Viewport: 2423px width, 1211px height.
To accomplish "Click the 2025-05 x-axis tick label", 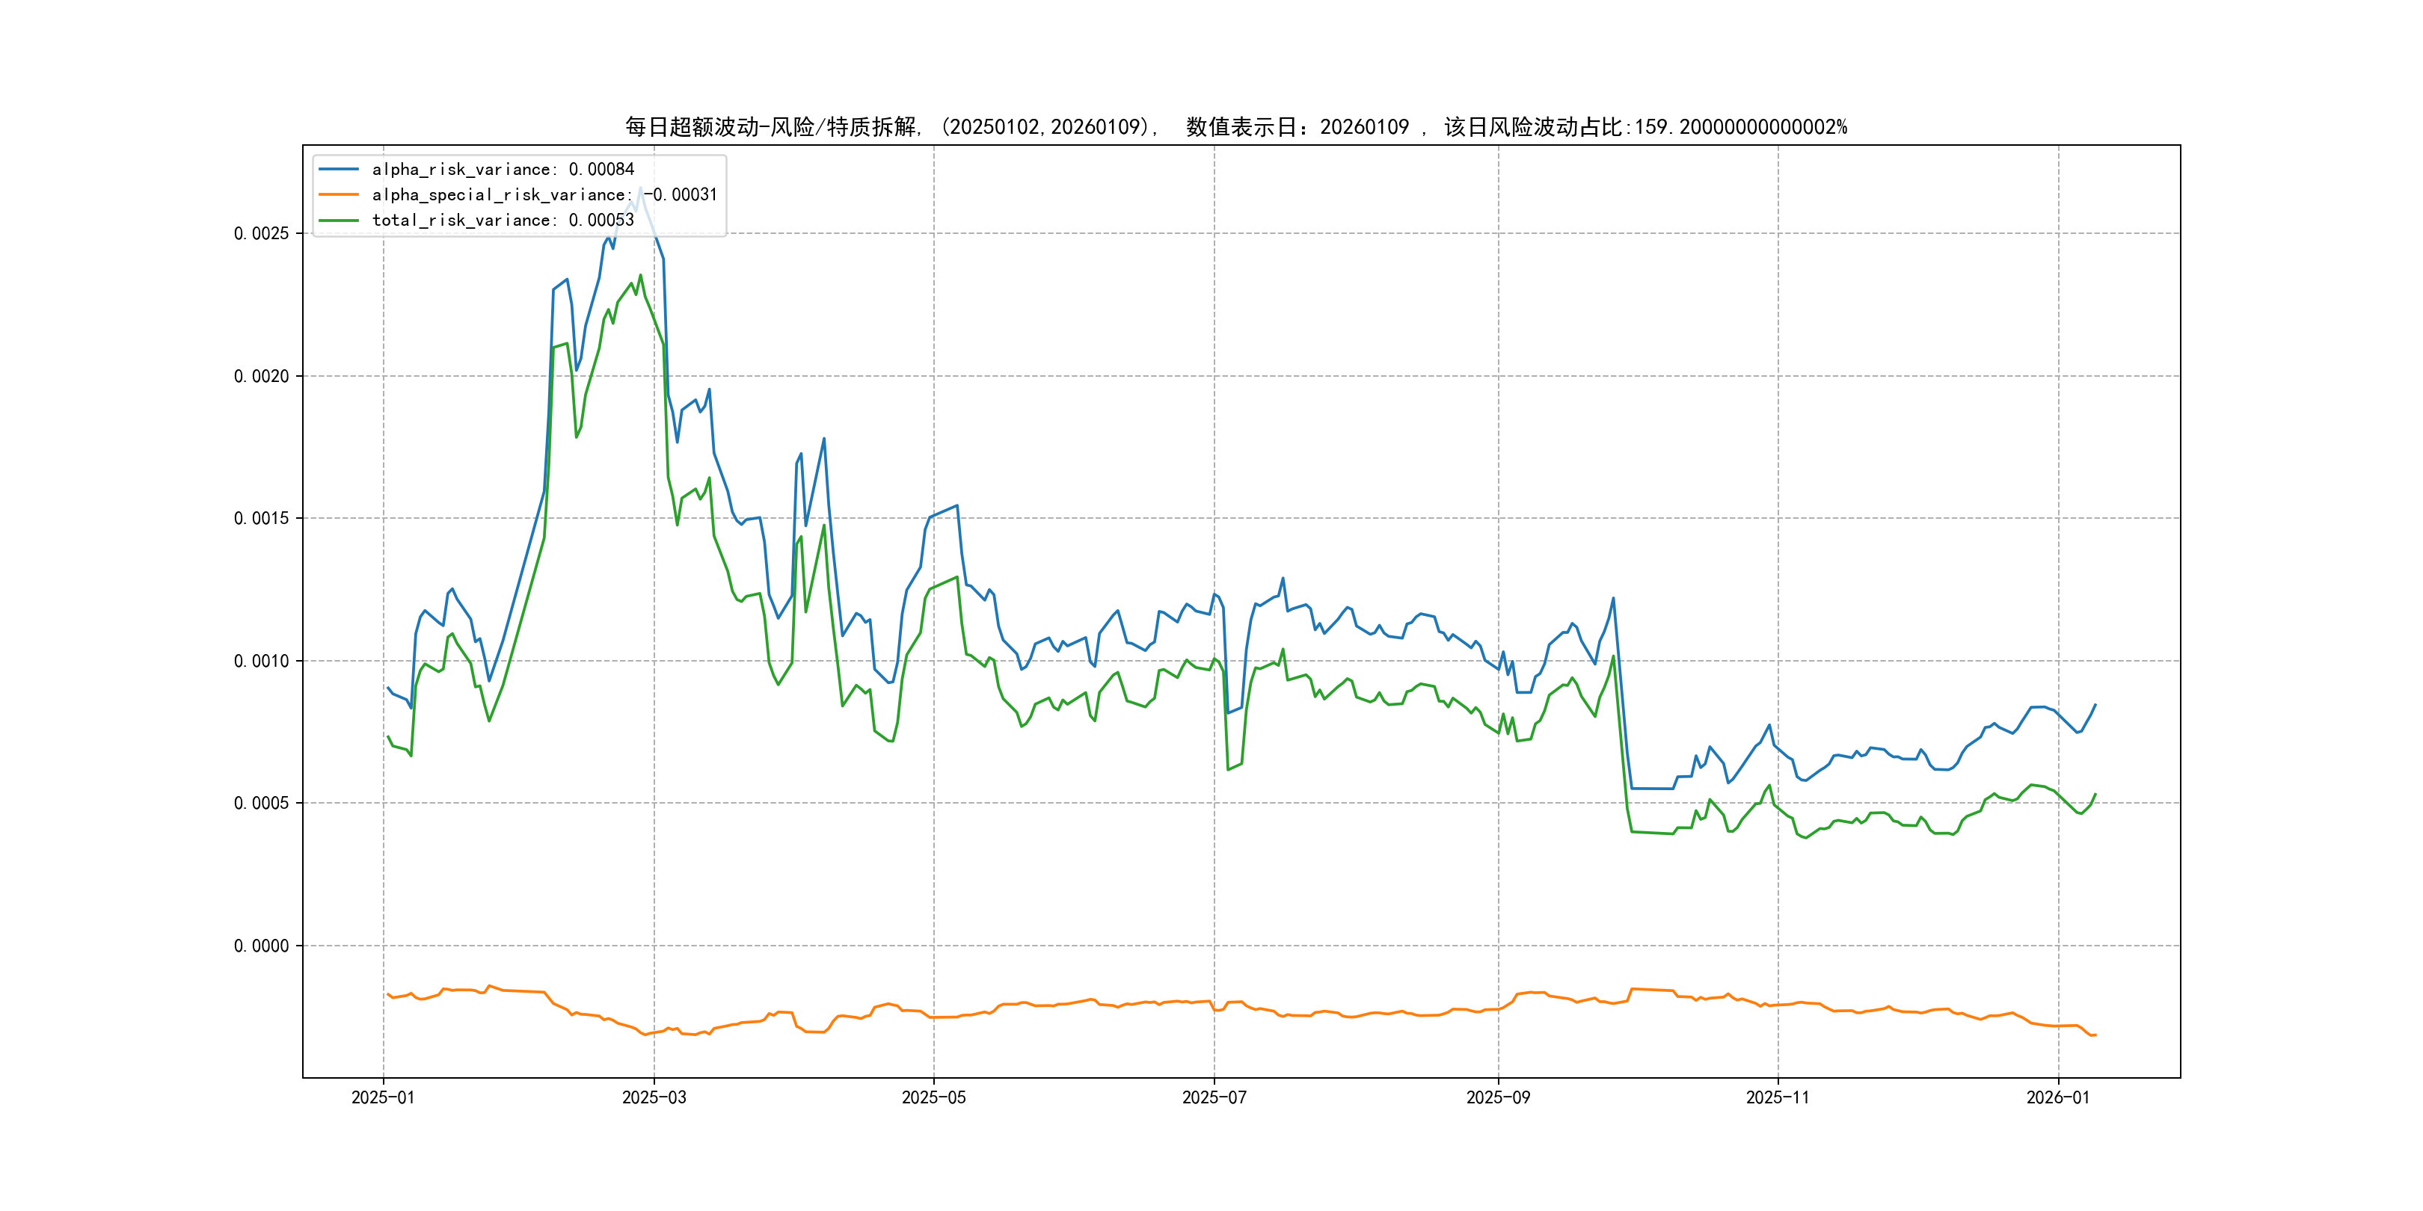I will pyautogui.click(x=933, y=1097).
